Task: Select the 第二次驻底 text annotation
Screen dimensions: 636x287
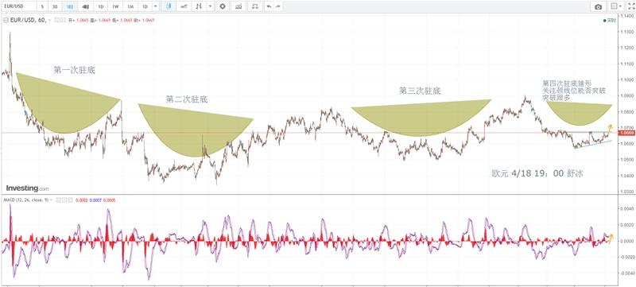Action: click(x=187, y=99)
